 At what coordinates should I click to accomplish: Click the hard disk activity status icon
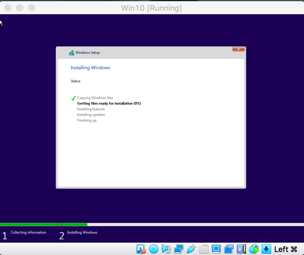141,249
